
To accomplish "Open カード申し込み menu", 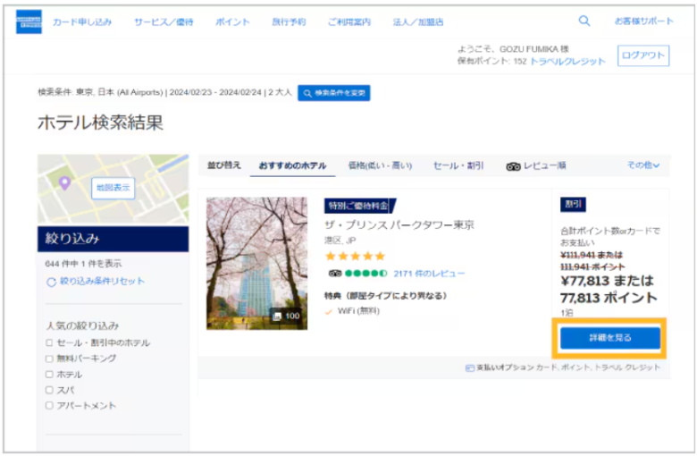I will click(82, 21).
